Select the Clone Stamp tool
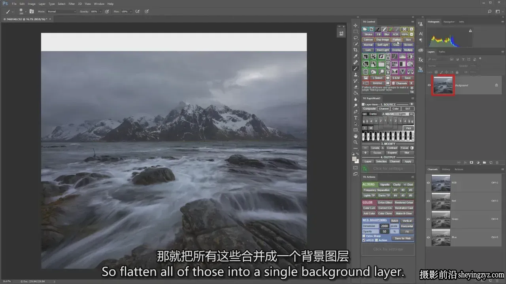Viewport: 506px width, 284px height. click(x=355, y=75)
